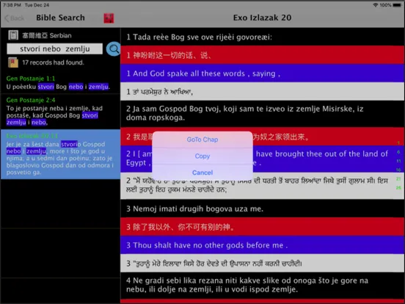The height and width of the screenshot is (304, 405).
Task: Select verse '3 Nemoj imati drugih bogova'
Action: tap(262, 209)
